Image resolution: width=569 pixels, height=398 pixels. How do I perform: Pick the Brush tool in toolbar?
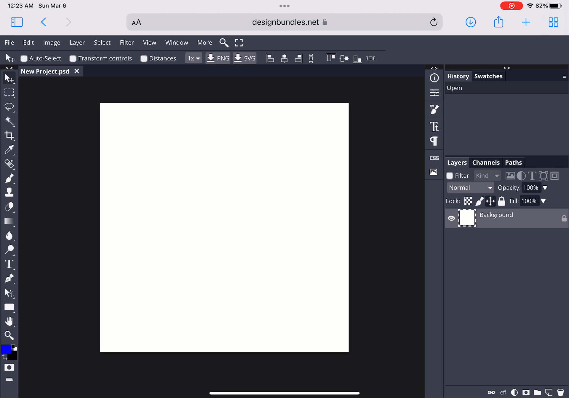[x=9, y=178]
